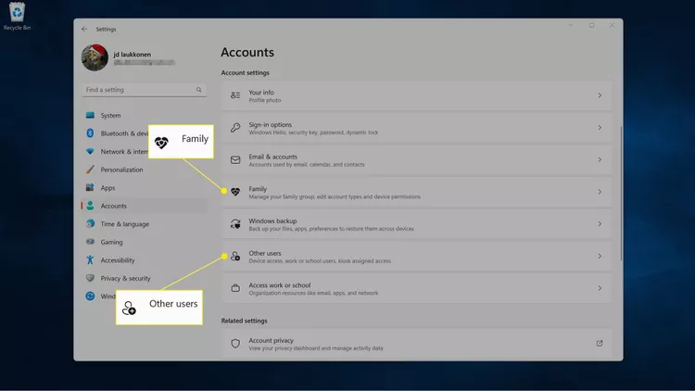Click the Other users person icon
This screenshot has height=391, width=695.
coord(235,257)
